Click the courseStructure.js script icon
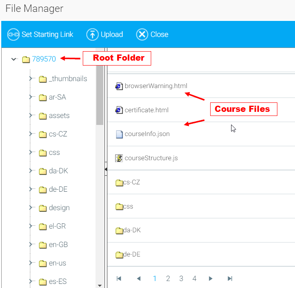The image size is (295, 288). coord(119,158)
